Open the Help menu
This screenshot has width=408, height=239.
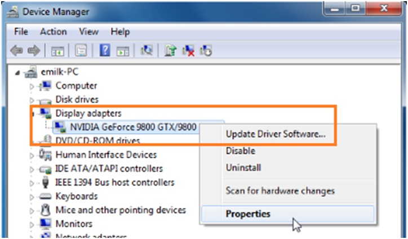pyautogui.click(x=120, y=32)
